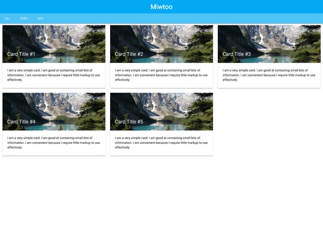
Task: Click the description text under Card Title #4
Action: (54, 142)
